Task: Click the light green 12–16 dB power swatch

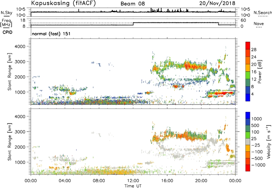Action: click(x=248, y=75)
